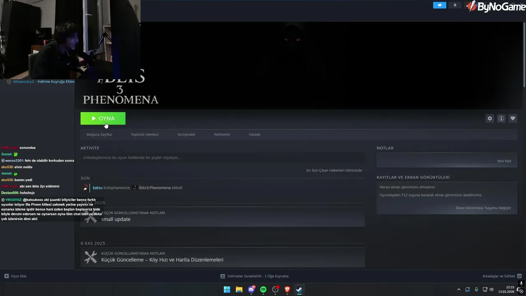This screenshot has width=526, height=296.
Task: Click the Yeni Not button
Action: pos(504,161)
